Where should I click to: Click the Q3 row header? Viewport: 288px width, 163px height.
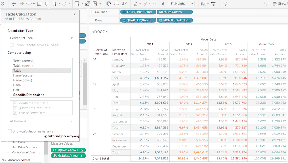94,109
